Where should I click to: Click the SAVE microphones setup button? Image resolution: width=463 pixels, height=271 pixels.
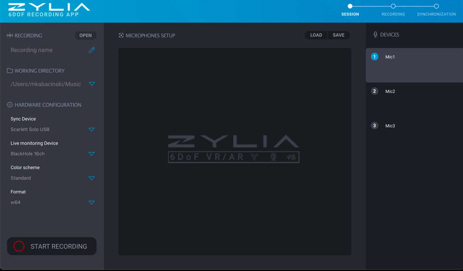(x=339, y=35)
